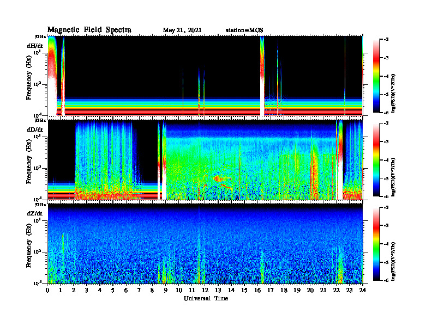
Task: Click the "32Hz" label atop dZ/dt panel
Action: (x=40, y=205)
